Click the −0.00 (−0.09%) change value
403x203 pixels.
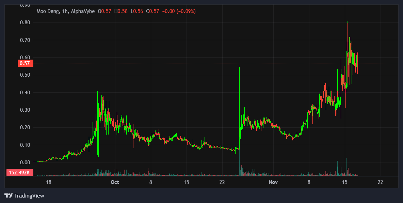(x=179, y=11)
